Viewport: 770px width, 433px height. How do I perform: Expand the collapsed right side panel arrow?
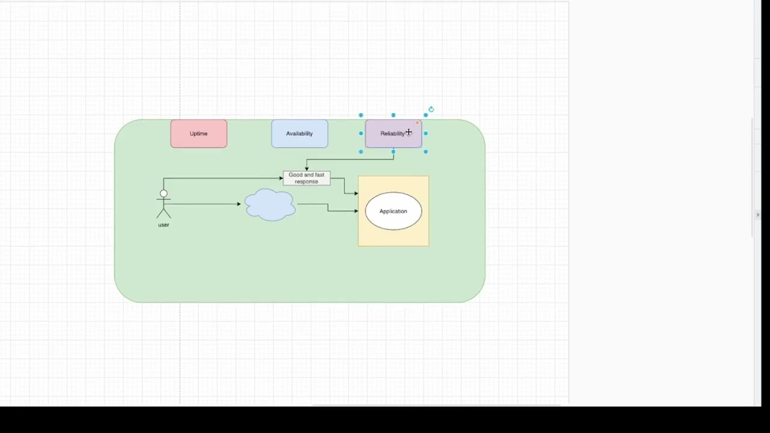click(758, 215)
